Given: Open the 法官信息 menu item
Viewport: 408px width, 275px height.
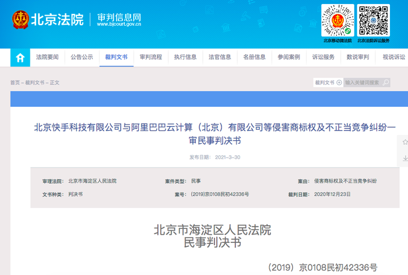Looking at the screenshot, I should [220, 57].
